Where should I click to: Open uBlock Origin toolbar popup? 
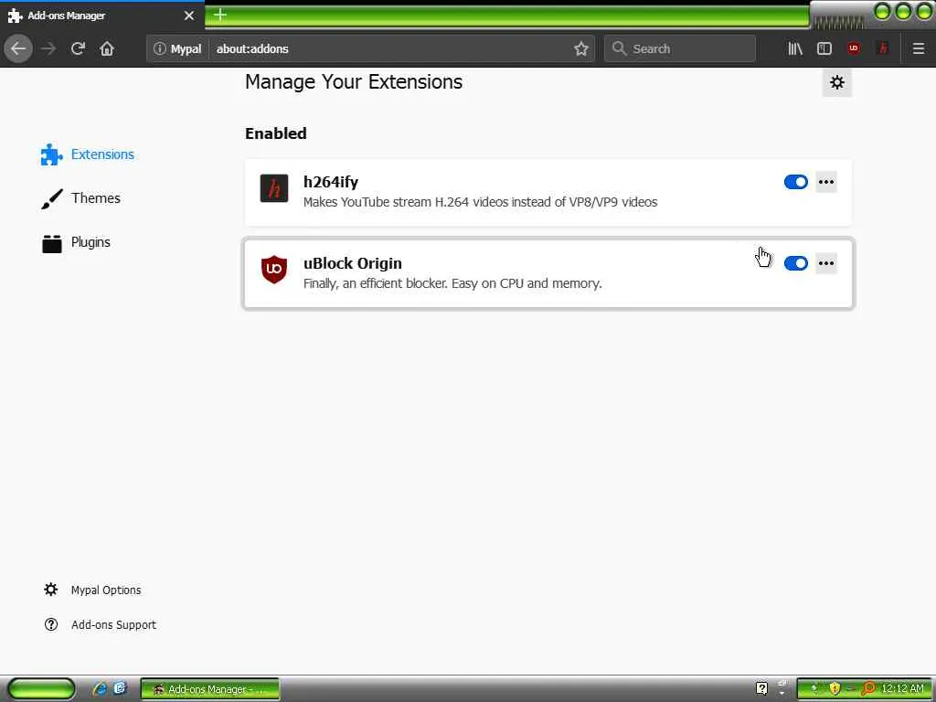854,48
